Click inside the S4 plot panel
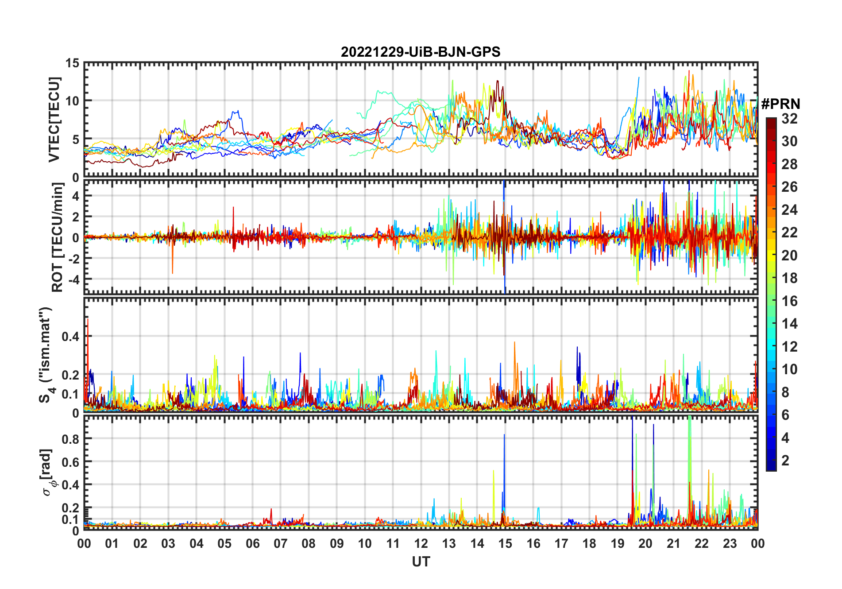842x589 pixels. pyautogui.click(x=421, y=354)
